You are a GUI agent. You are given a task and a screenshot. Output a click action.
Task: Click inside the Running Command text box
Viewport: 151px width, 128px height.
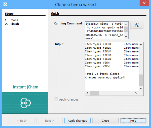click(104, 30)
